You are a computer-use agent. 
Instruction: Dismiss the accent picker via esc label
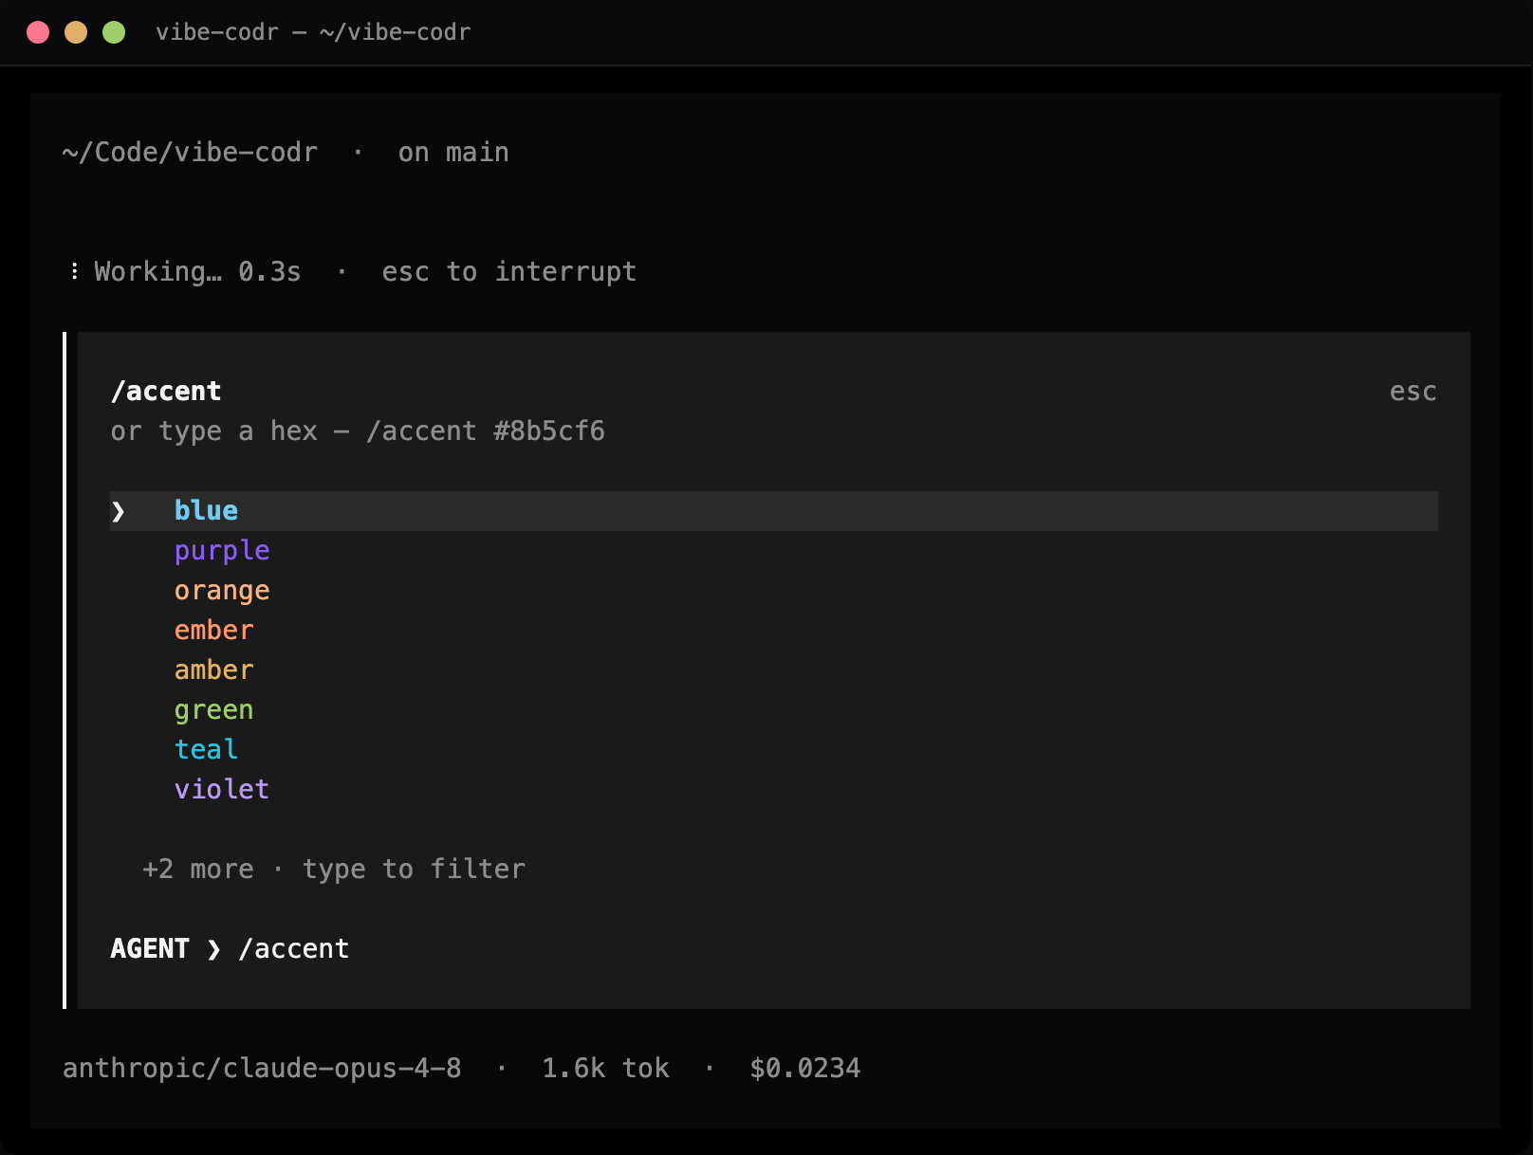pos(1413,392)
